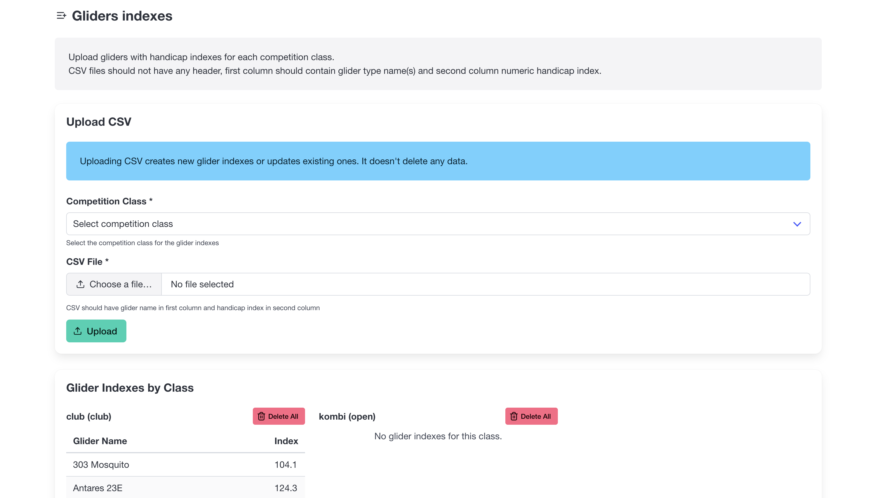Delete all club class glider indexes

pos(278,416)
